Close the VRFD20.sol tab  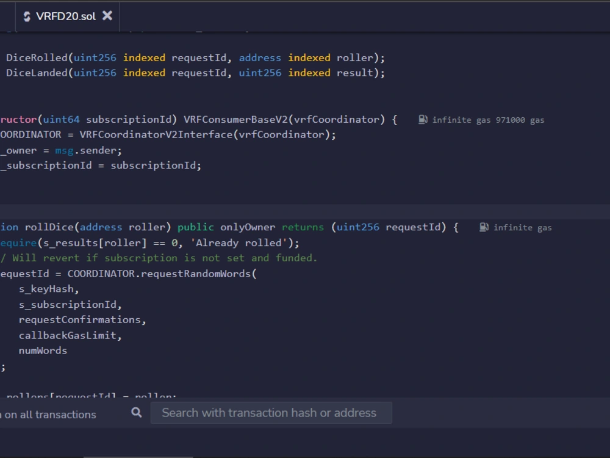[107, 16]
